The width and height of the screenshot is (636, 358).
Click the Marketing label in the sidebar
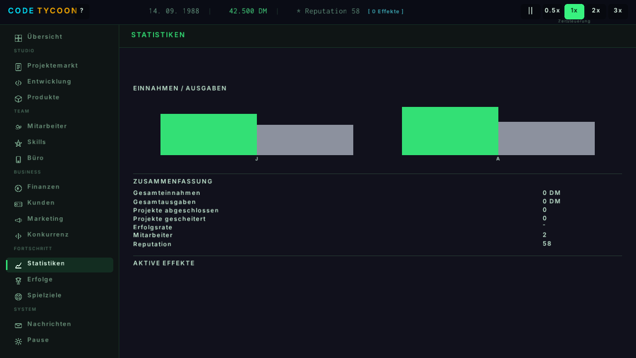click(46, 219)
